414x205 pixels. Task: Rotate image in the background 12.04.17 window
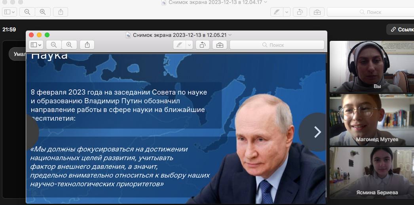pyautogui.click(x=300, y=12)
